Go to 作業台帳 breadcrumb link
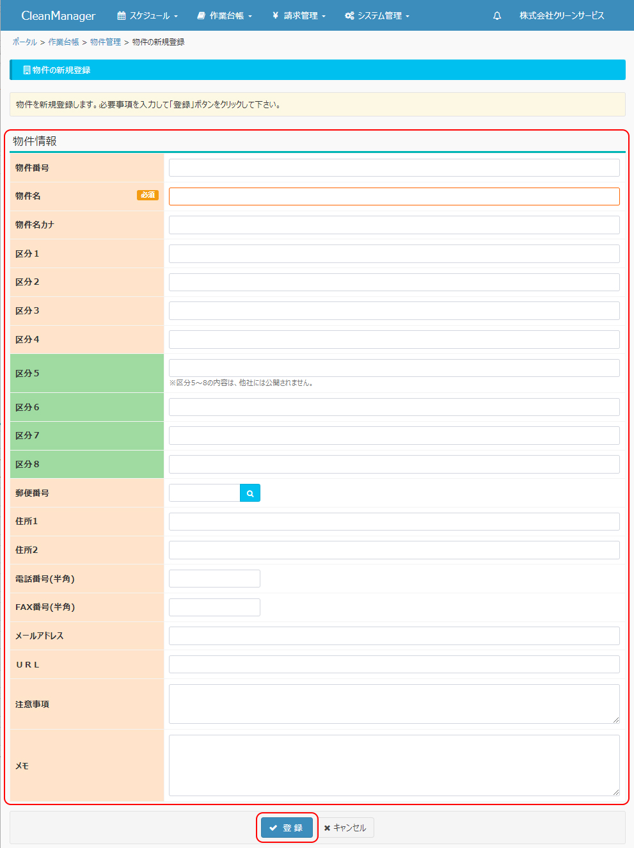634x848 pixels. tap(63, 42)
